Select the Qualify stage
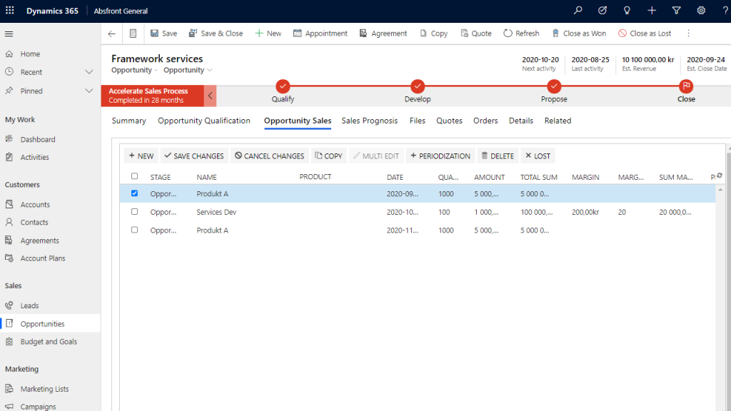This screenshot has height=411, width=731. 283,86
